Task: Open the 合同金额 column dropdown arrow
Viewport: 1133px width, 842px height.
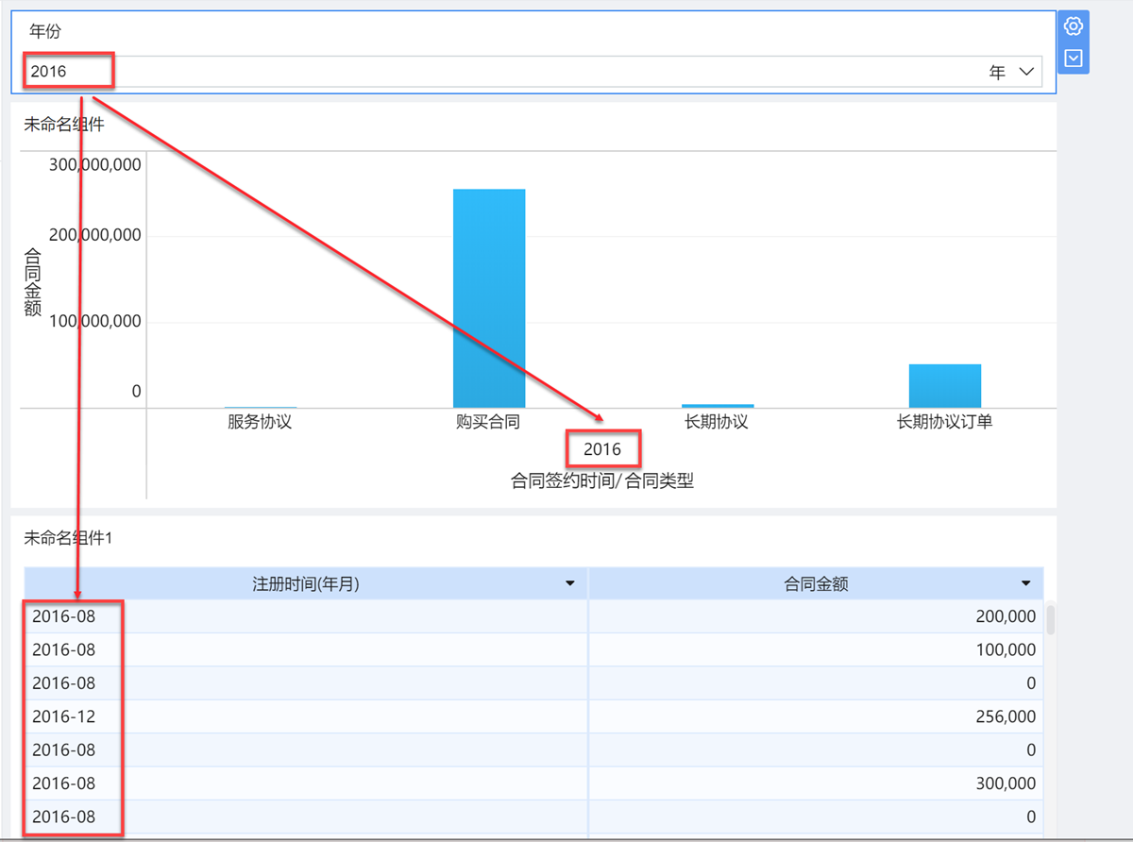Action: click(1026, 583)
